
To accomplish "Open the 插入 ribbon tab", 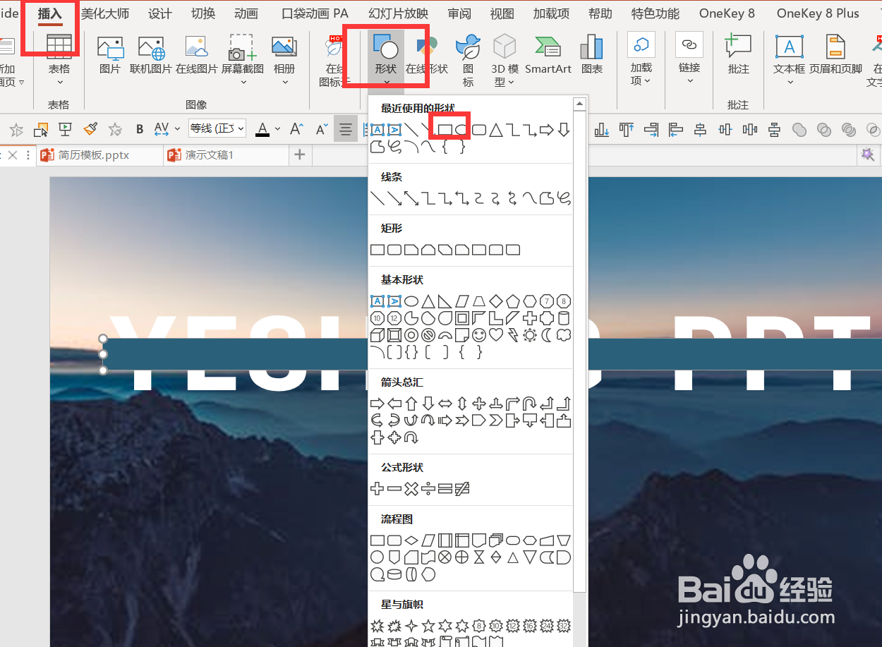I will click(50, 13).
